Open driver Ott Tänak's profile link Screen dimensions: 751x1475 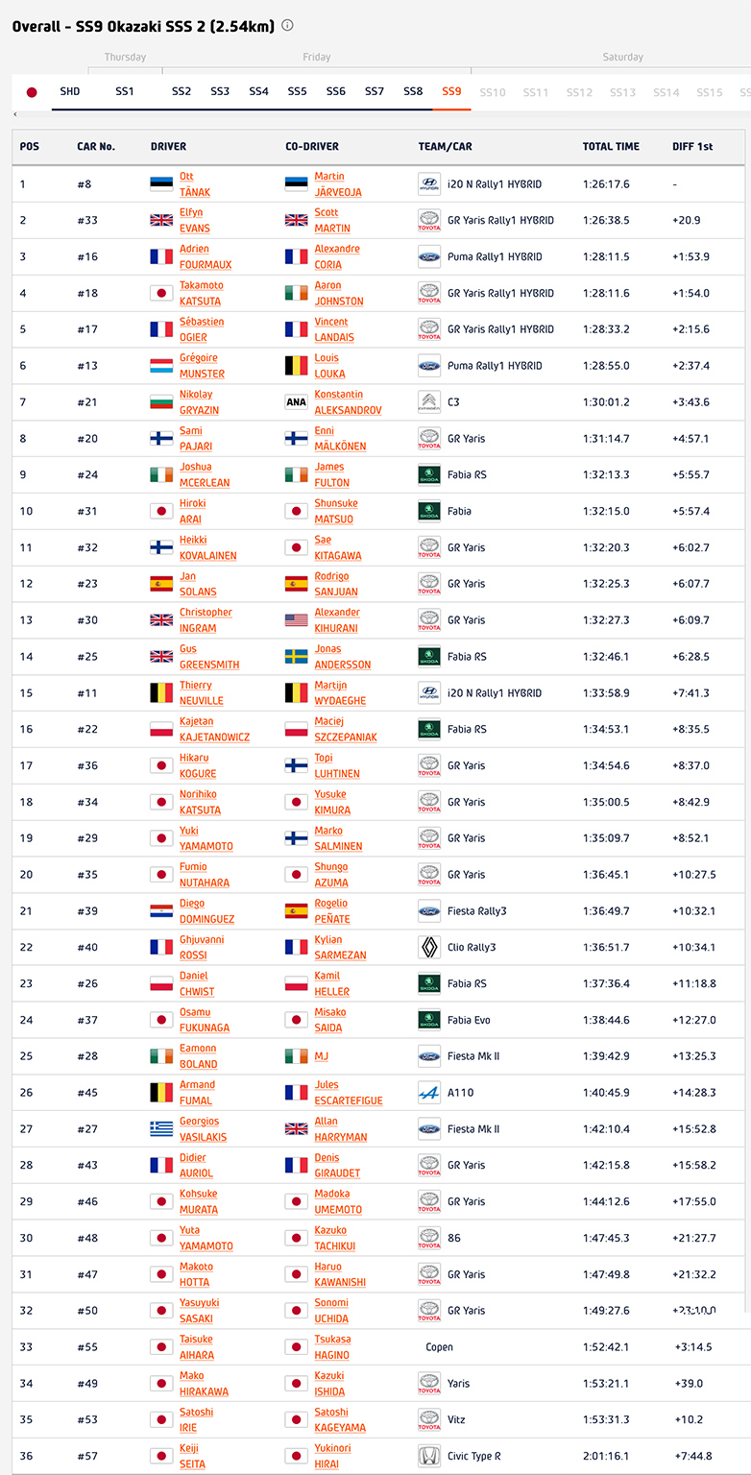click(x=194, y=184)
